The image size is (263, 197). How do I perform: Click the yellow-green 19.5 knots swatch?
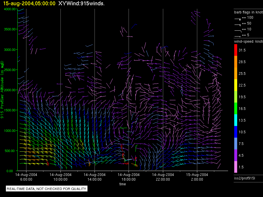click(236, 97)
